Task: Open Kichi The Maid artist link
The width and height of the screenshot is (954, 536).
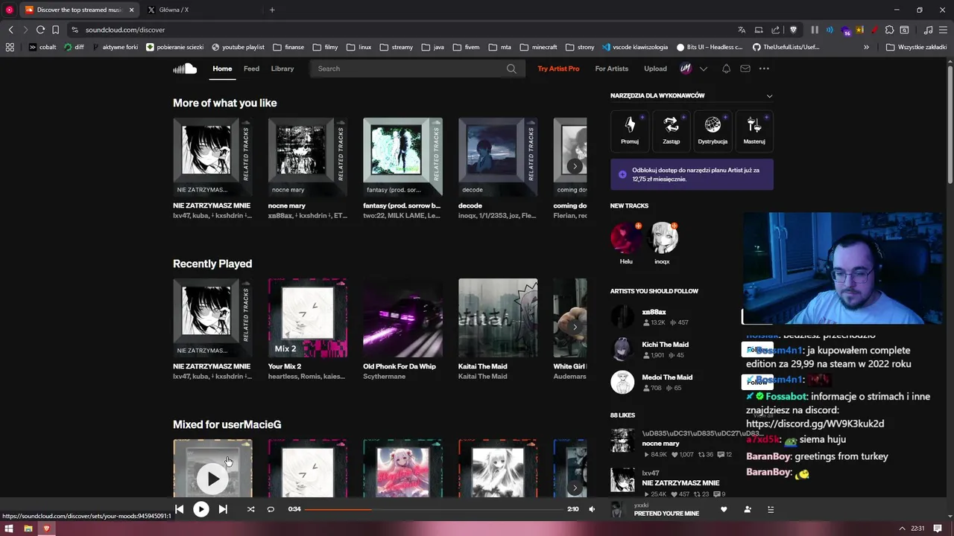Action: pos(665,345)
